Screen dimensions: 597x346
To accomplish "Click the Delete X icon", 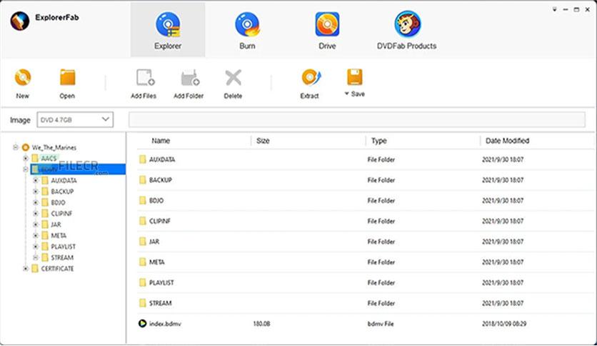I will click(x=233, y=78).
